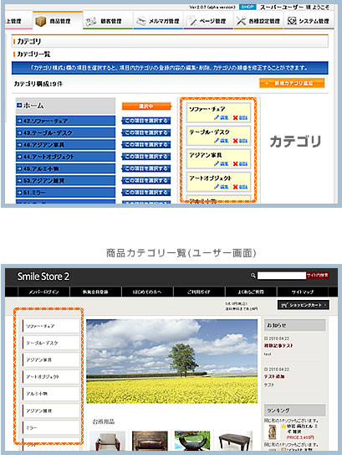
Task: Click the 新規カテゴリ追加 button
Action: tap(292, 83)
